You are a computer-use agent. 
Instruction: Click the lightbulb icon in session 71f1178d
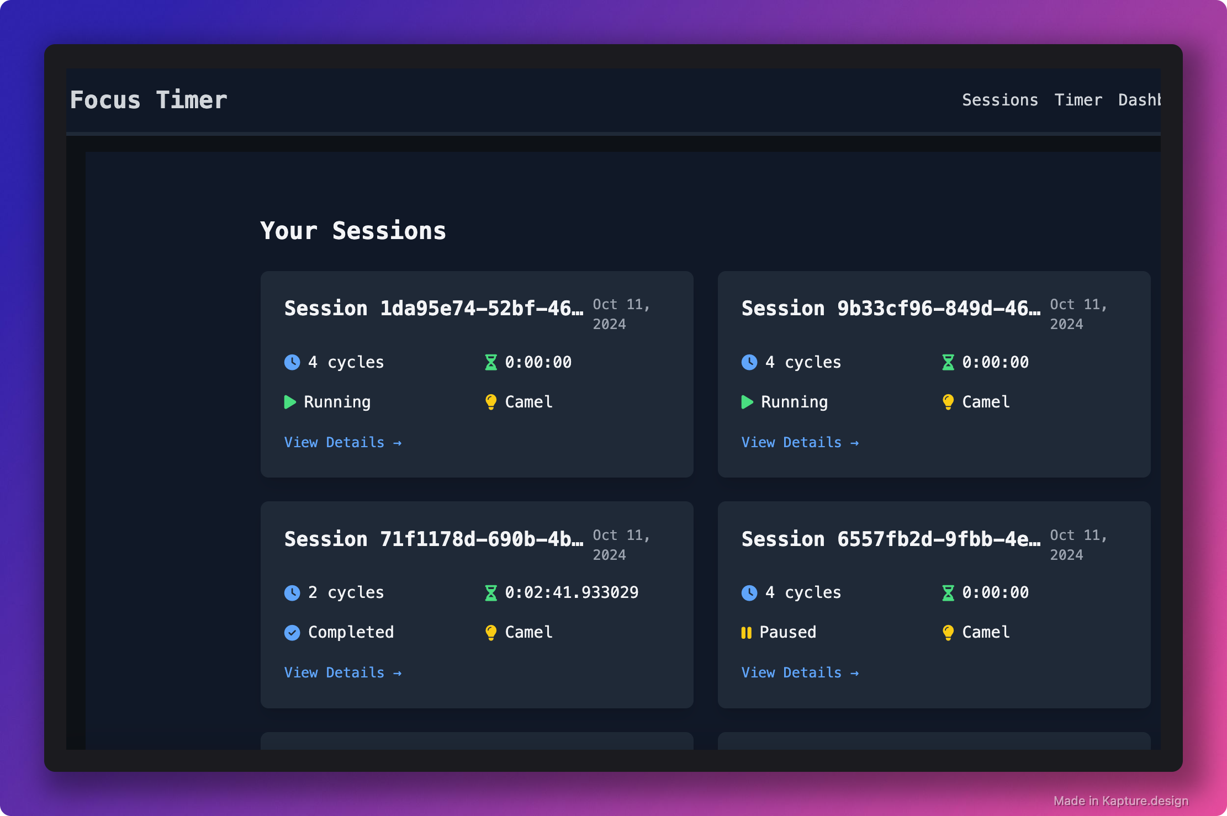pyautogui.click(x=491, y=632)
